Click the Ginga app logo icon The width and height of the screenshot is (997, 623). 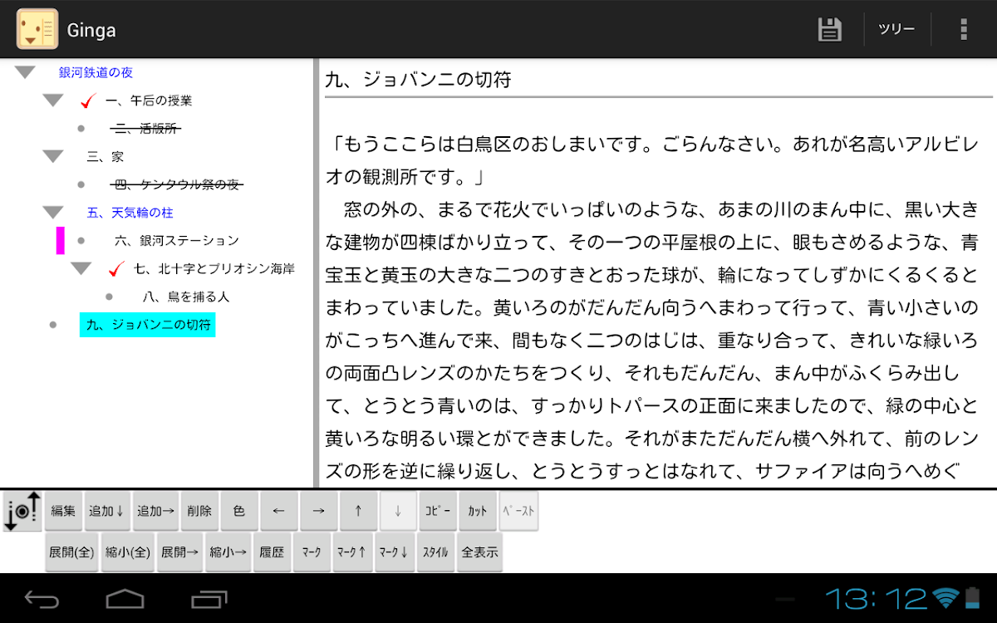(37, 30)
